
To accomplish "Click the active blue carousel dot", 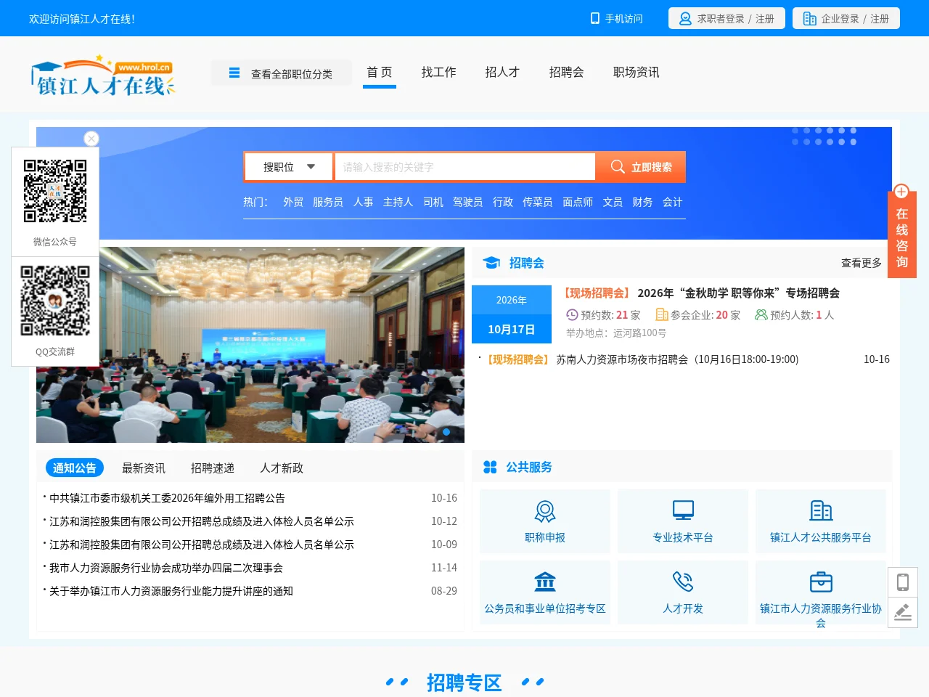I will (446, 432).
